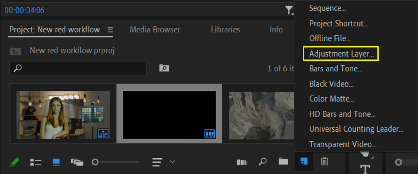
Task: Choose Transparent Video... from the menu
Action: [343, 144]
